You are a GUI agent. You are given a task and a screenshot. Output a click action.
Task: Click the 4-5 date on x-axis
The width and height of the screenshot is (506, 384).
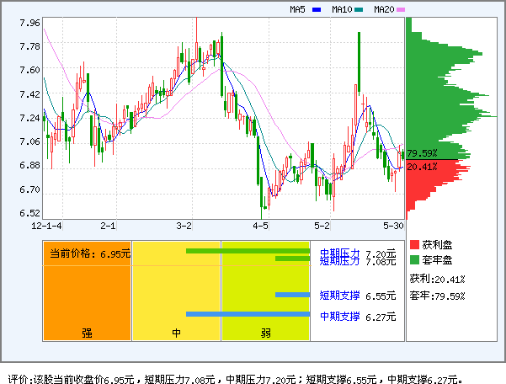pos(261,227)
